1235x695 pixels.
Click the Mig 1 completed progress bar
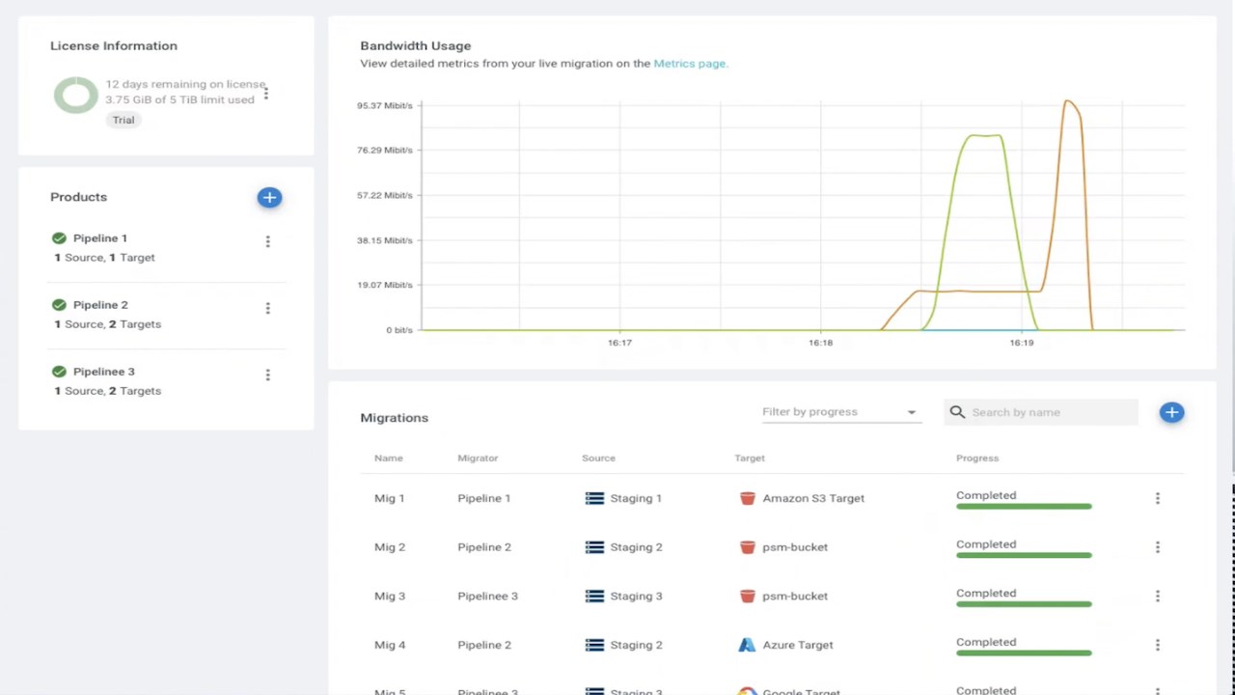pos(1024,506)
